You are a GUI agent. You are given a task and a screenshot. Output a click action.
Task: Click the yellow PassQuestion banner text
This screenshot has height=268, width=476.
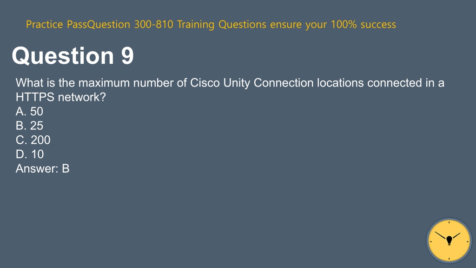click(211, 25)
